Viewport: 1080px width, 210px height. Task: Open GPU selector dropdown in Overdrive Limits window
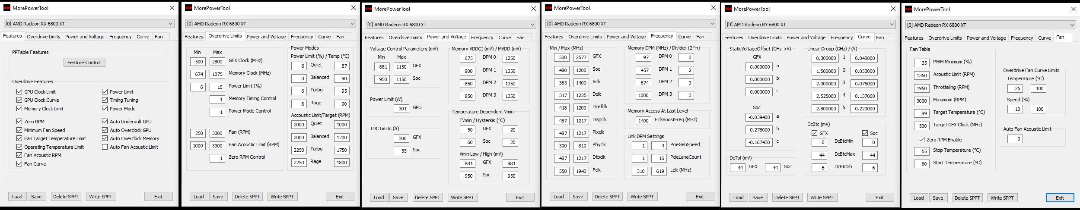pyautogui.click(x=271, y=24)
